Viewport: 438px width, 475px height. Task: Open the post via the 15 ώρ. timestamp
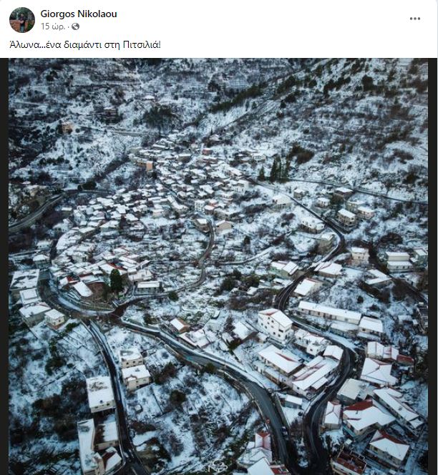tap(53, 26)
